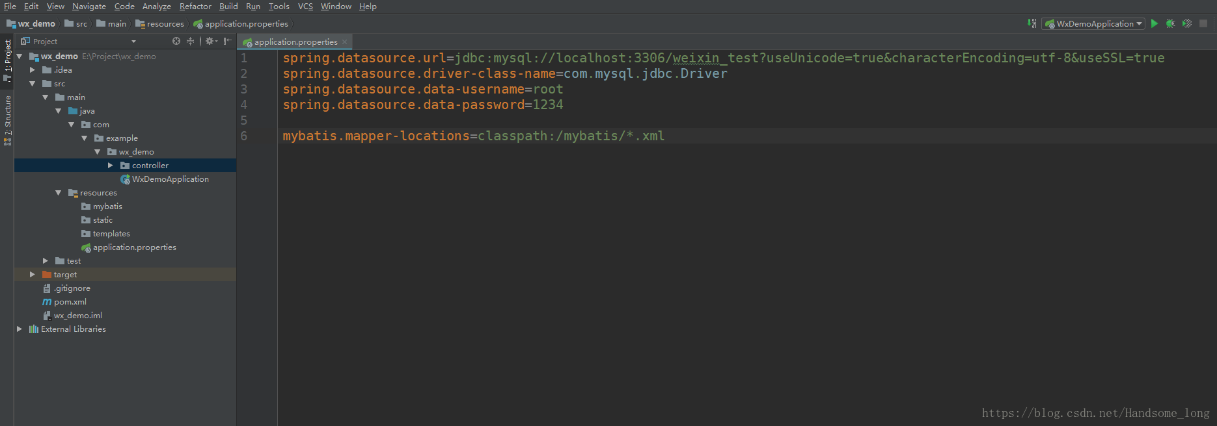Click the Make Project build icon
This screenshot has width=1217, height=426.
(x=1032, y=23)
